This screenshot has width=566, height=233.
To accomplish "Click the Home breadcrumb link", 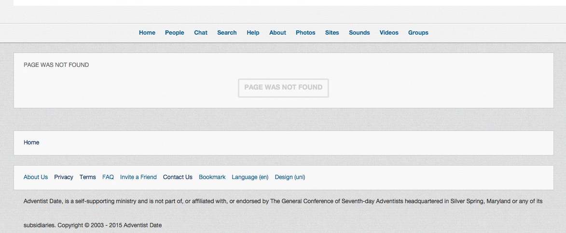I will [x=31, y=142].
